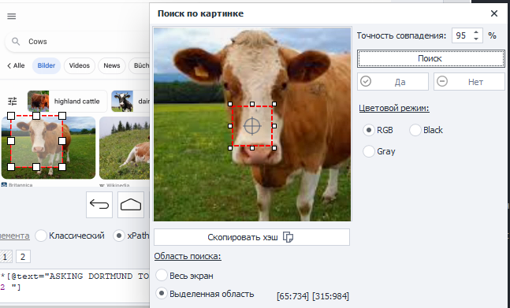Select Выделенная область search area
The image size is (510, 308).
(x=162, y=294)
